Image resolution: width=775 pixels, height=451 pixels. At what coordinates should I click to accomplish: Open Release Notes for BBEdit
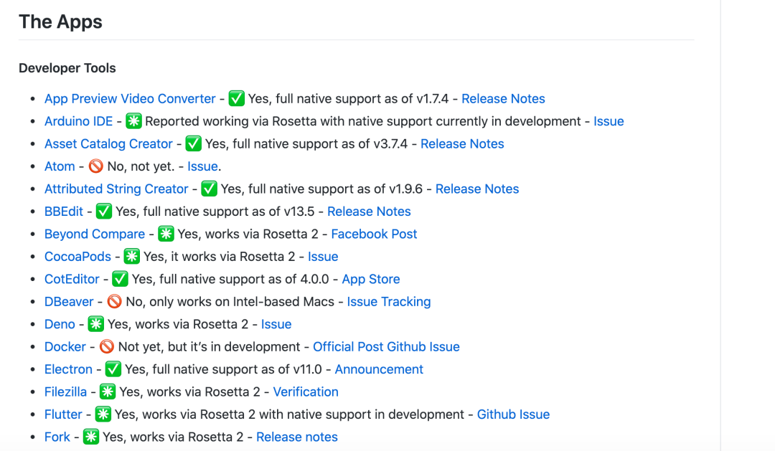[x=369, y=212]
